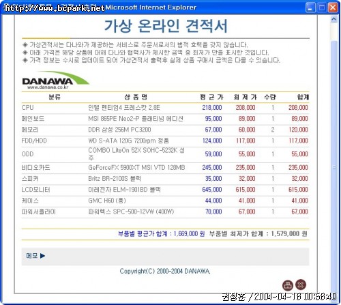
Task: Click the www.danawa.co.kr text
Action: click(x=48, y=87)
